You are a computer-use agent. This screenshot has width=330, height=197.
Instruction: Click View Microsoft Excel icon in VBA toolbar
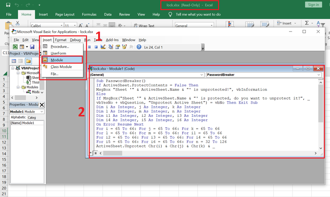tap(15, 47)
